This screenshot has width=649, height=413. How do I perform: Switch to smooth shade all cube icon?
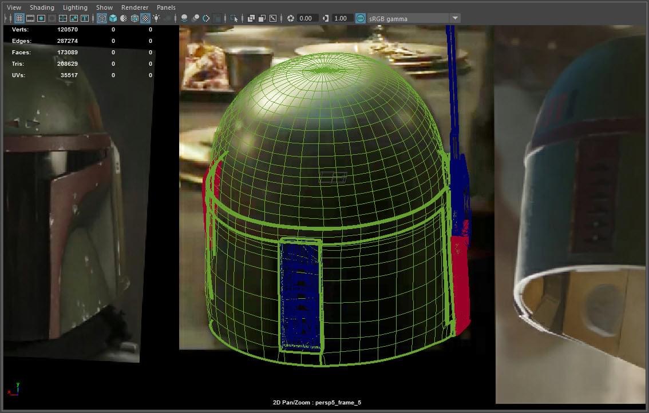(x=113, y=18)
